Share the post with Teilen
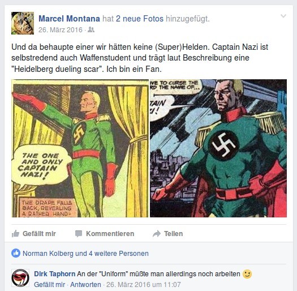 pos(173,234)
